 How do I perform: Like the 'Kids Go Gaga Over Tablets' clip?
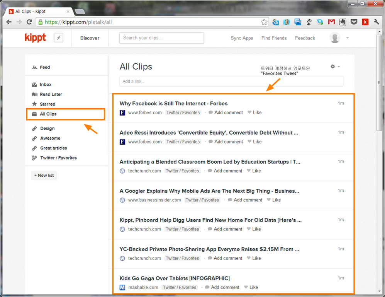pos(251,287)
